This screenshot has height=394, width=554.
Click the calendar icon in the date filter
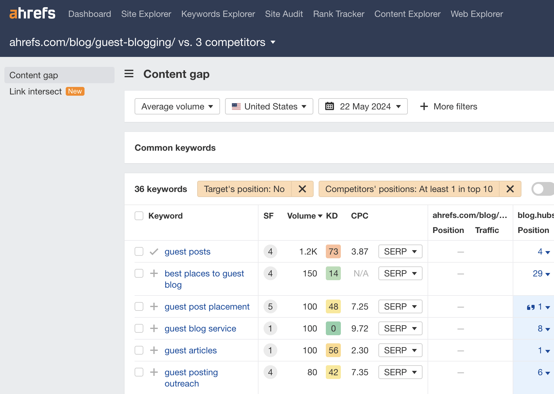[330, 106]
